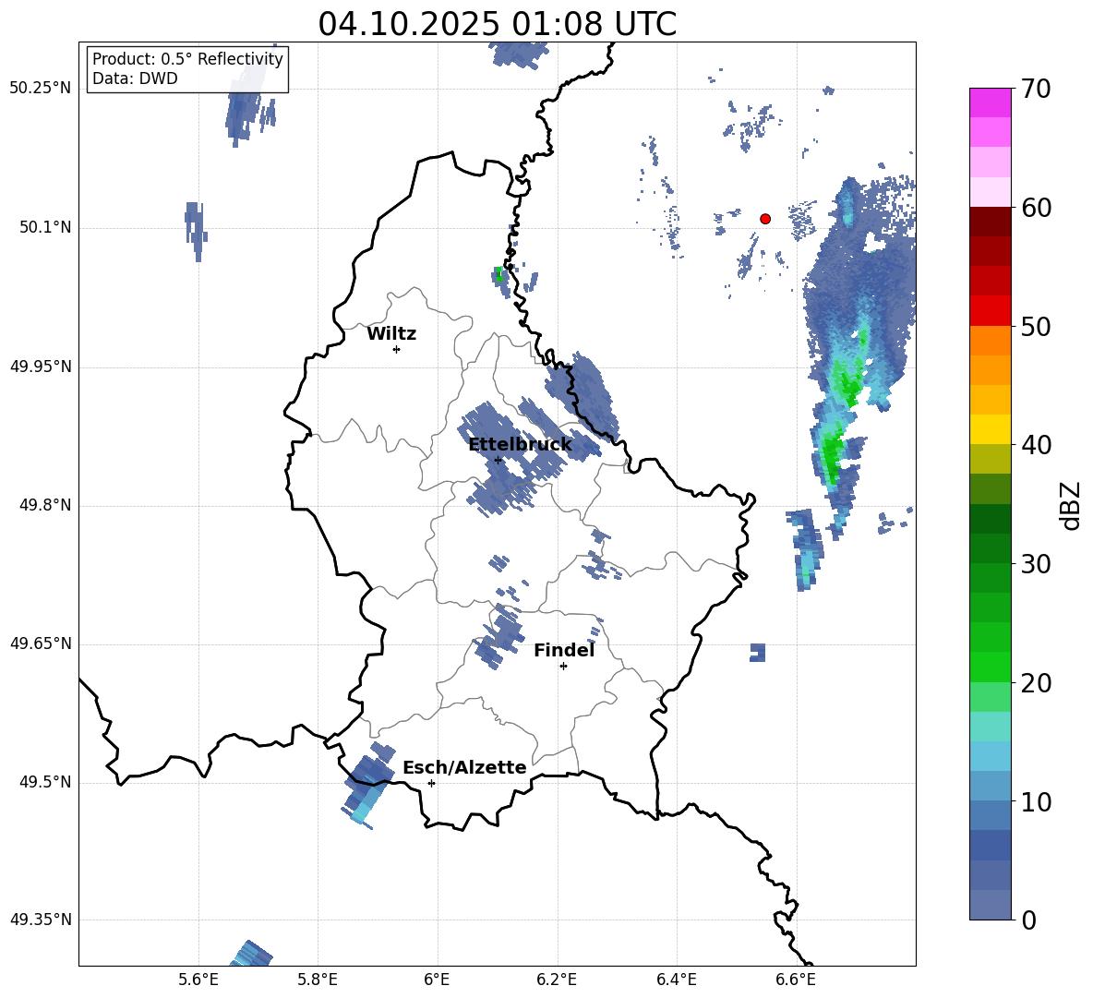
Task: Click the 5.6°E longitude tick label
Action: pos(198,980)
